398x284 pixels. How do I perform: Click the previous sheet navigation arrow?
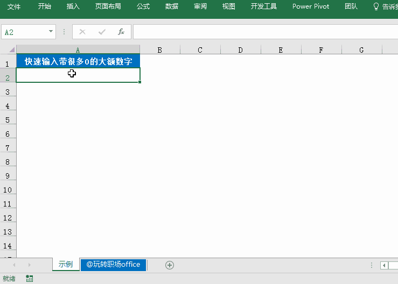pyautogui.click(x=14, y=265)
